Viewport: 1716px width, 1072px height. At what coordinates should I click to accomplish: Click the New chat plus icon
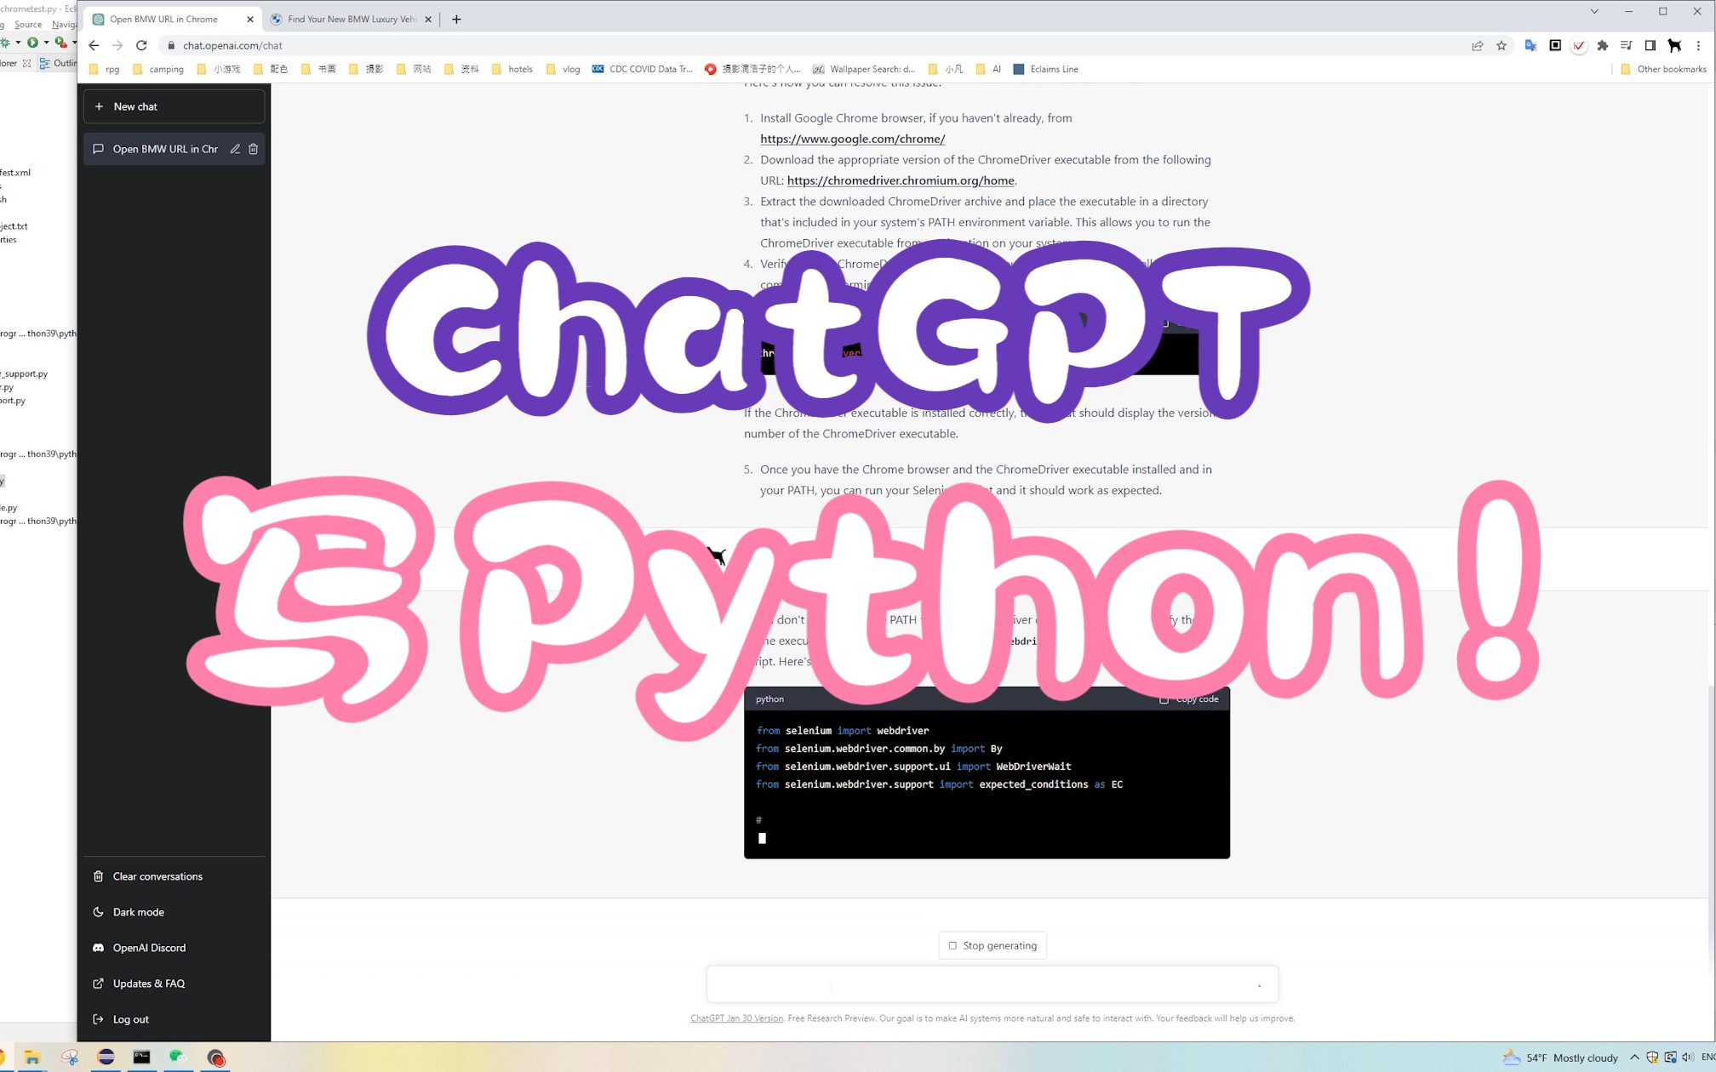pyautogui.click(x=99, y=106)
